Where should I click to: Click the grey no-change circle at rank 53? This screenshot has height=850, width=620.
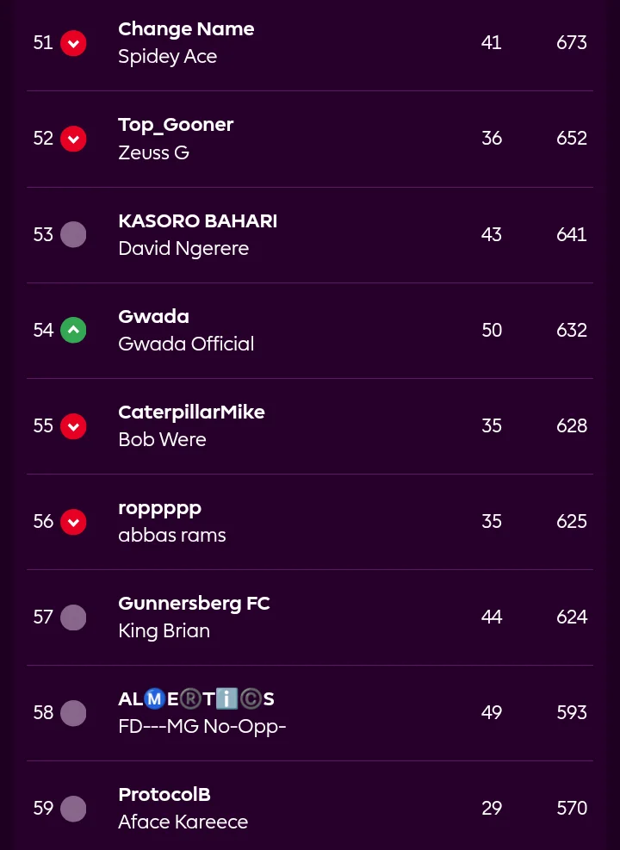73,234
